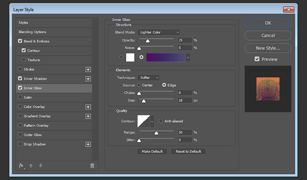Screen dimensions: 307x180
Task: Close the Layer Style dialog
Action: (288, 10)
